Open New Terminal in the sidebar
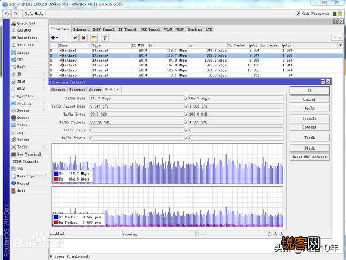This screenshot has width=346, height=260. pos(29,154)
